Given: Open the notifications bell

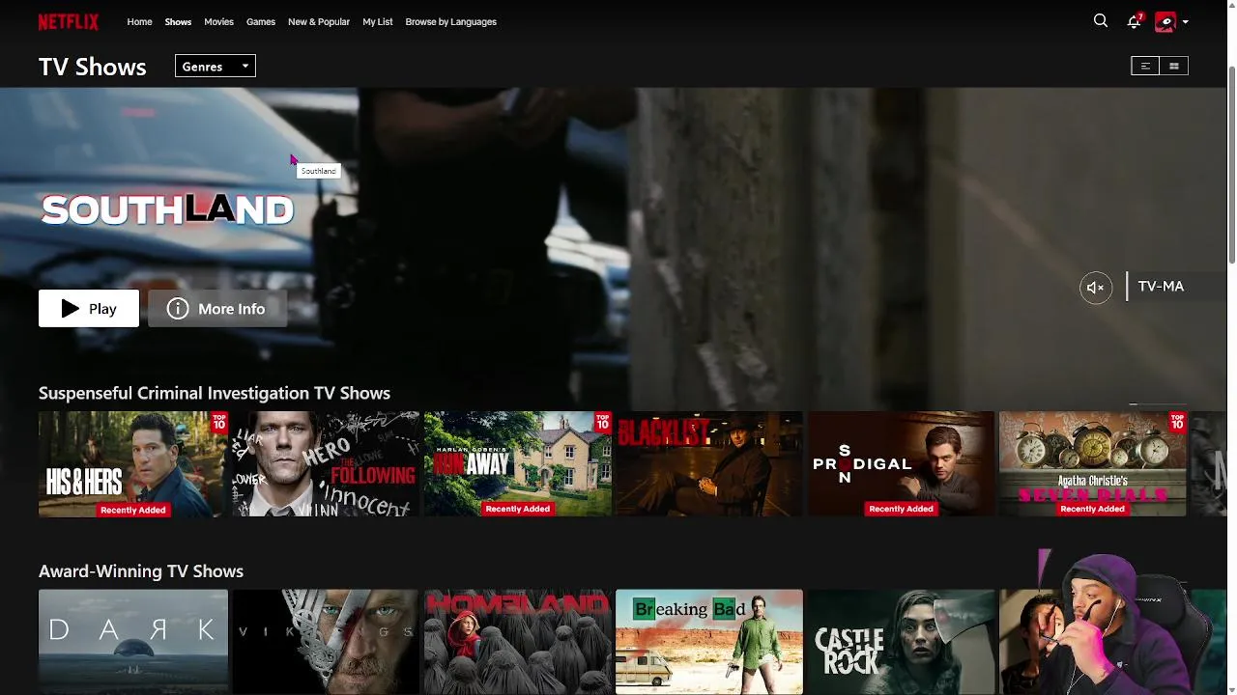Looking at the screenshot, I should click(1135, 21).
